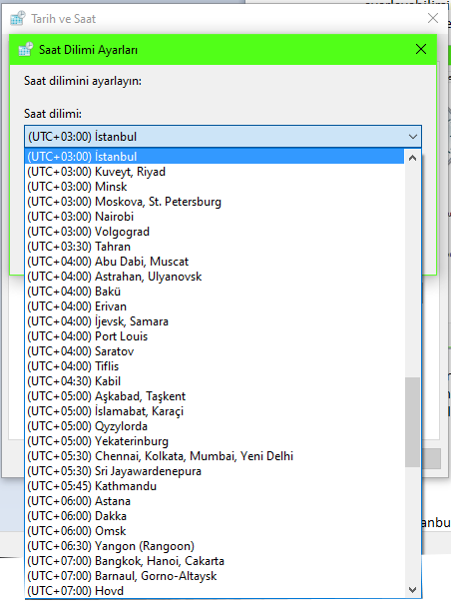The height and width of the screenshot is (604, 451).
Task: Select (UTC+06:30) Yangon (Rangoon) entry
Action: 215,546
